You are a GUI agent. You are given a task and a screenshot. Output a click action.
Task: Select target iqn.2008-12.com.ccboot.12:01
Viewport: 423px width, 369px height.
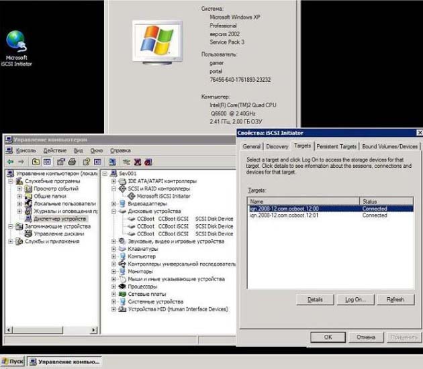(x=330, y=215)
